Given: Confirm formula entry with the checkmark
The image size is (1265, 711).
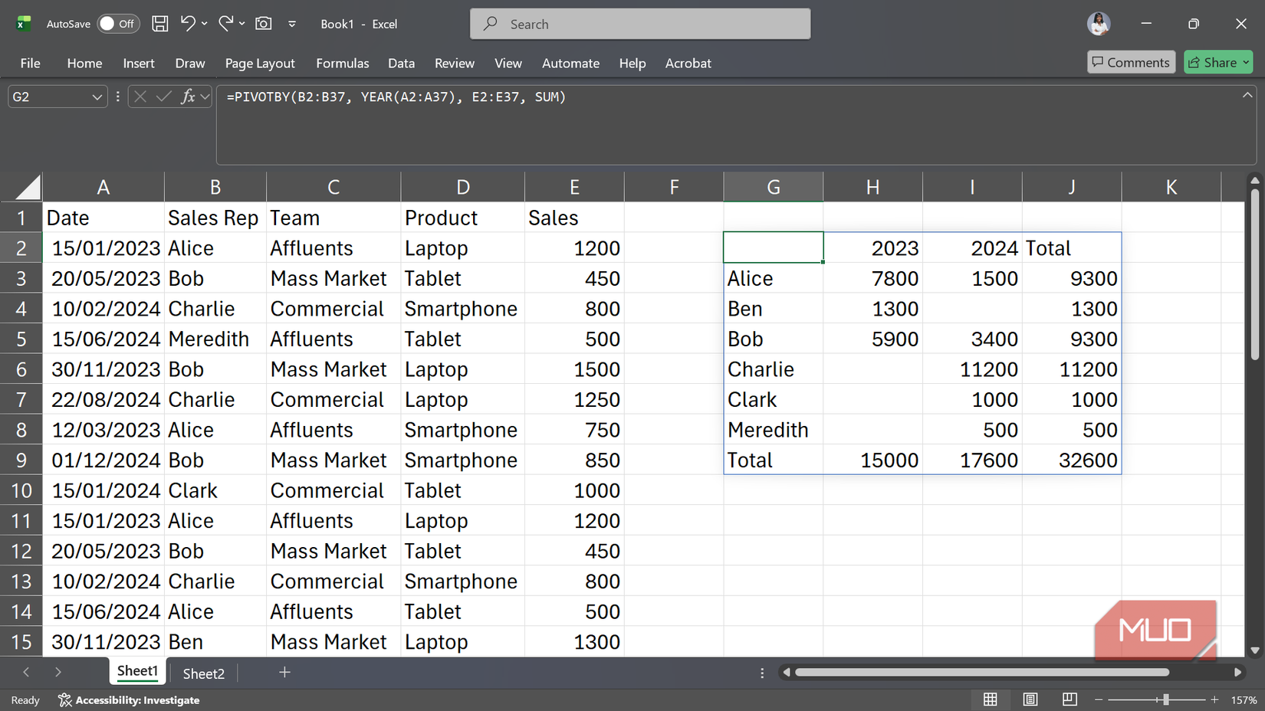Looking at the screenshot, I should point(163,97).
